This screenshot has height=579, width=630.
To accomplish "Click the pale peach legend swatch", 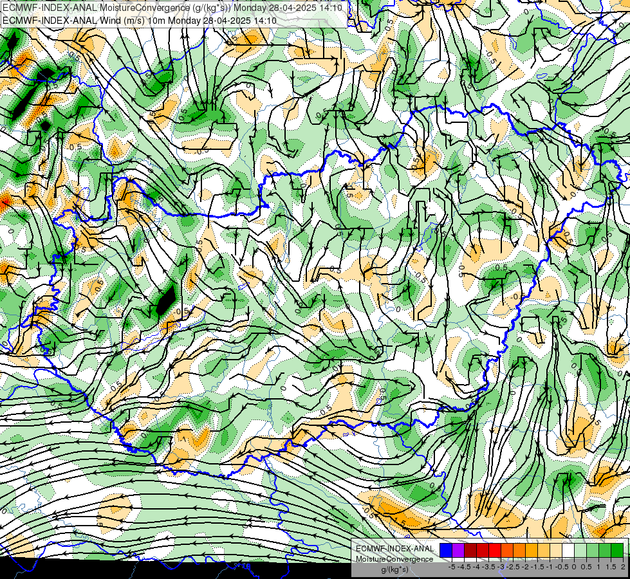I will click(x=556, y=550).
